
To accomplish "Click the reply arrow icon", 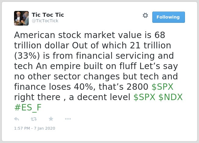I will click(x=16, y=119).
